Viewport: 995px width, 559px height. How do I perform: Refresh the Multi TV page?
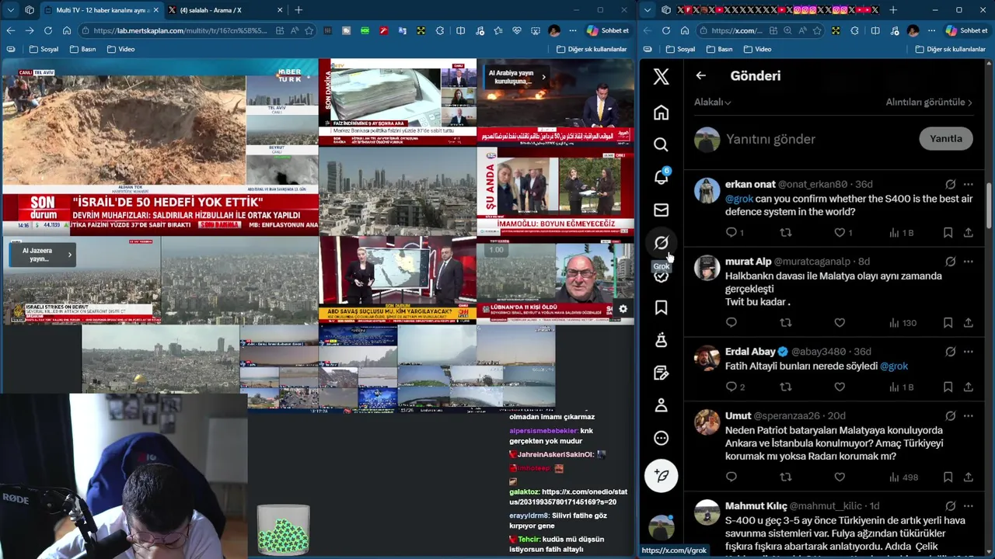[47, 30]
